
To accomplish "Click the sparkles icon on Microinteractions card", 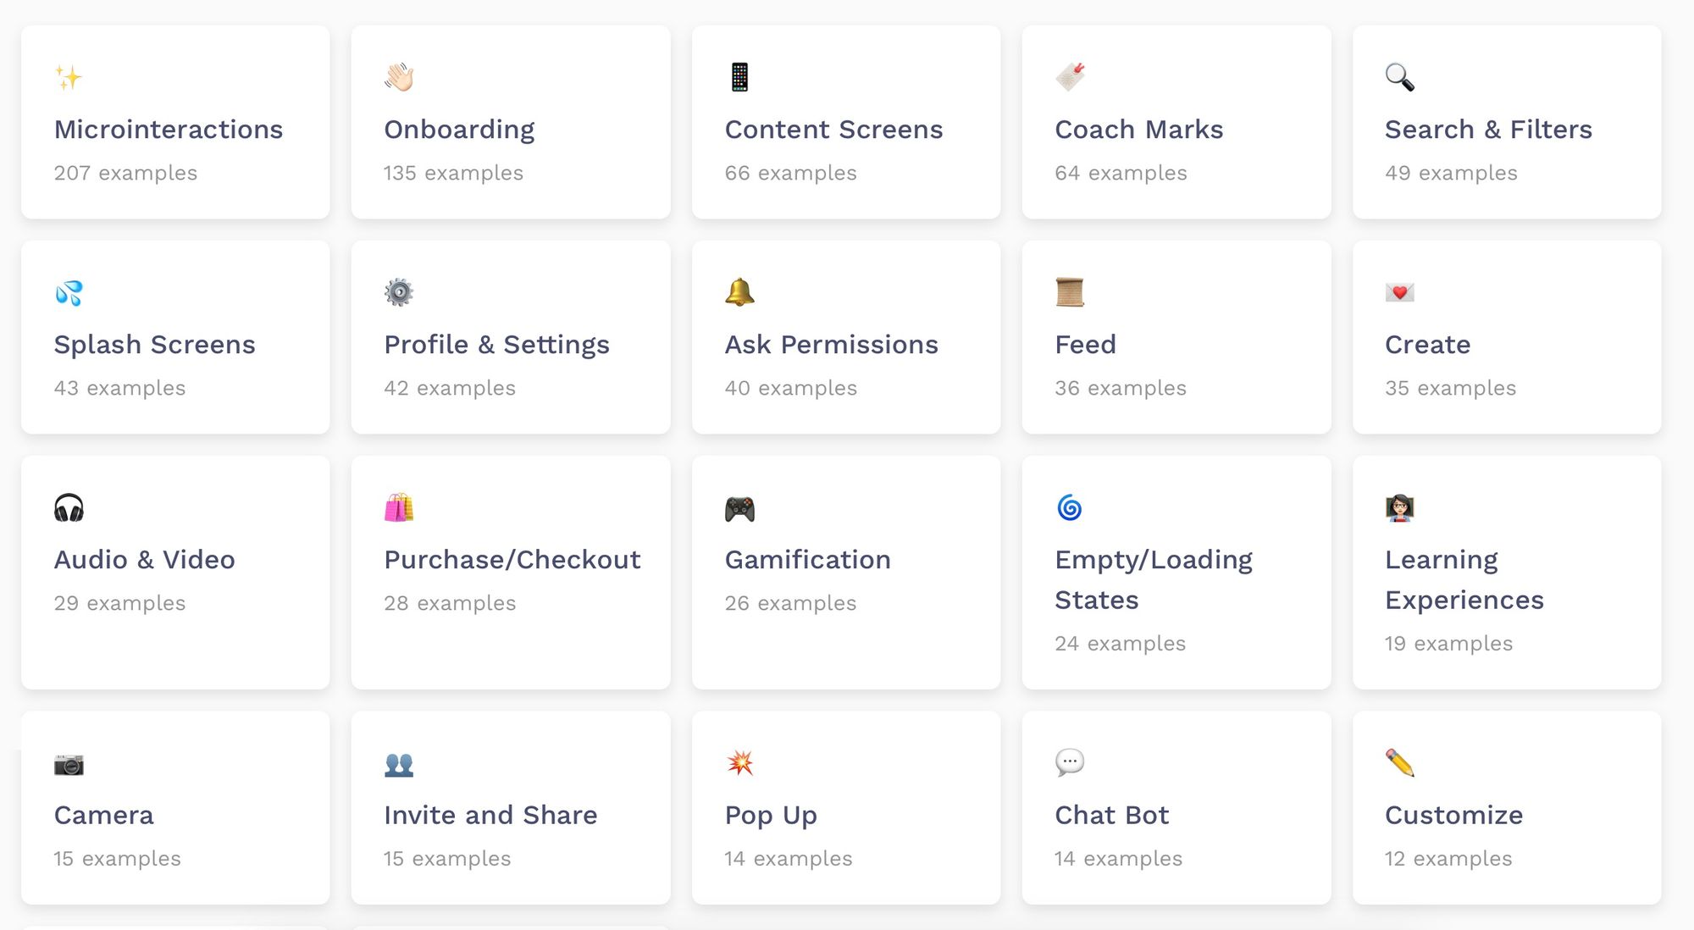I will pyautogui.click(x=69, y=77).
